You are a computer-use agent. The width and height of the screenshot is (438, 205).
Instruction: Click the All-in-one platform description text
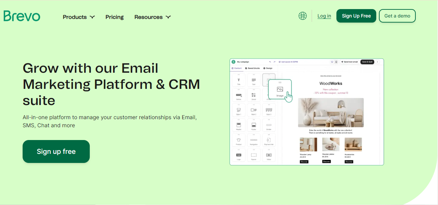[110, 122]
